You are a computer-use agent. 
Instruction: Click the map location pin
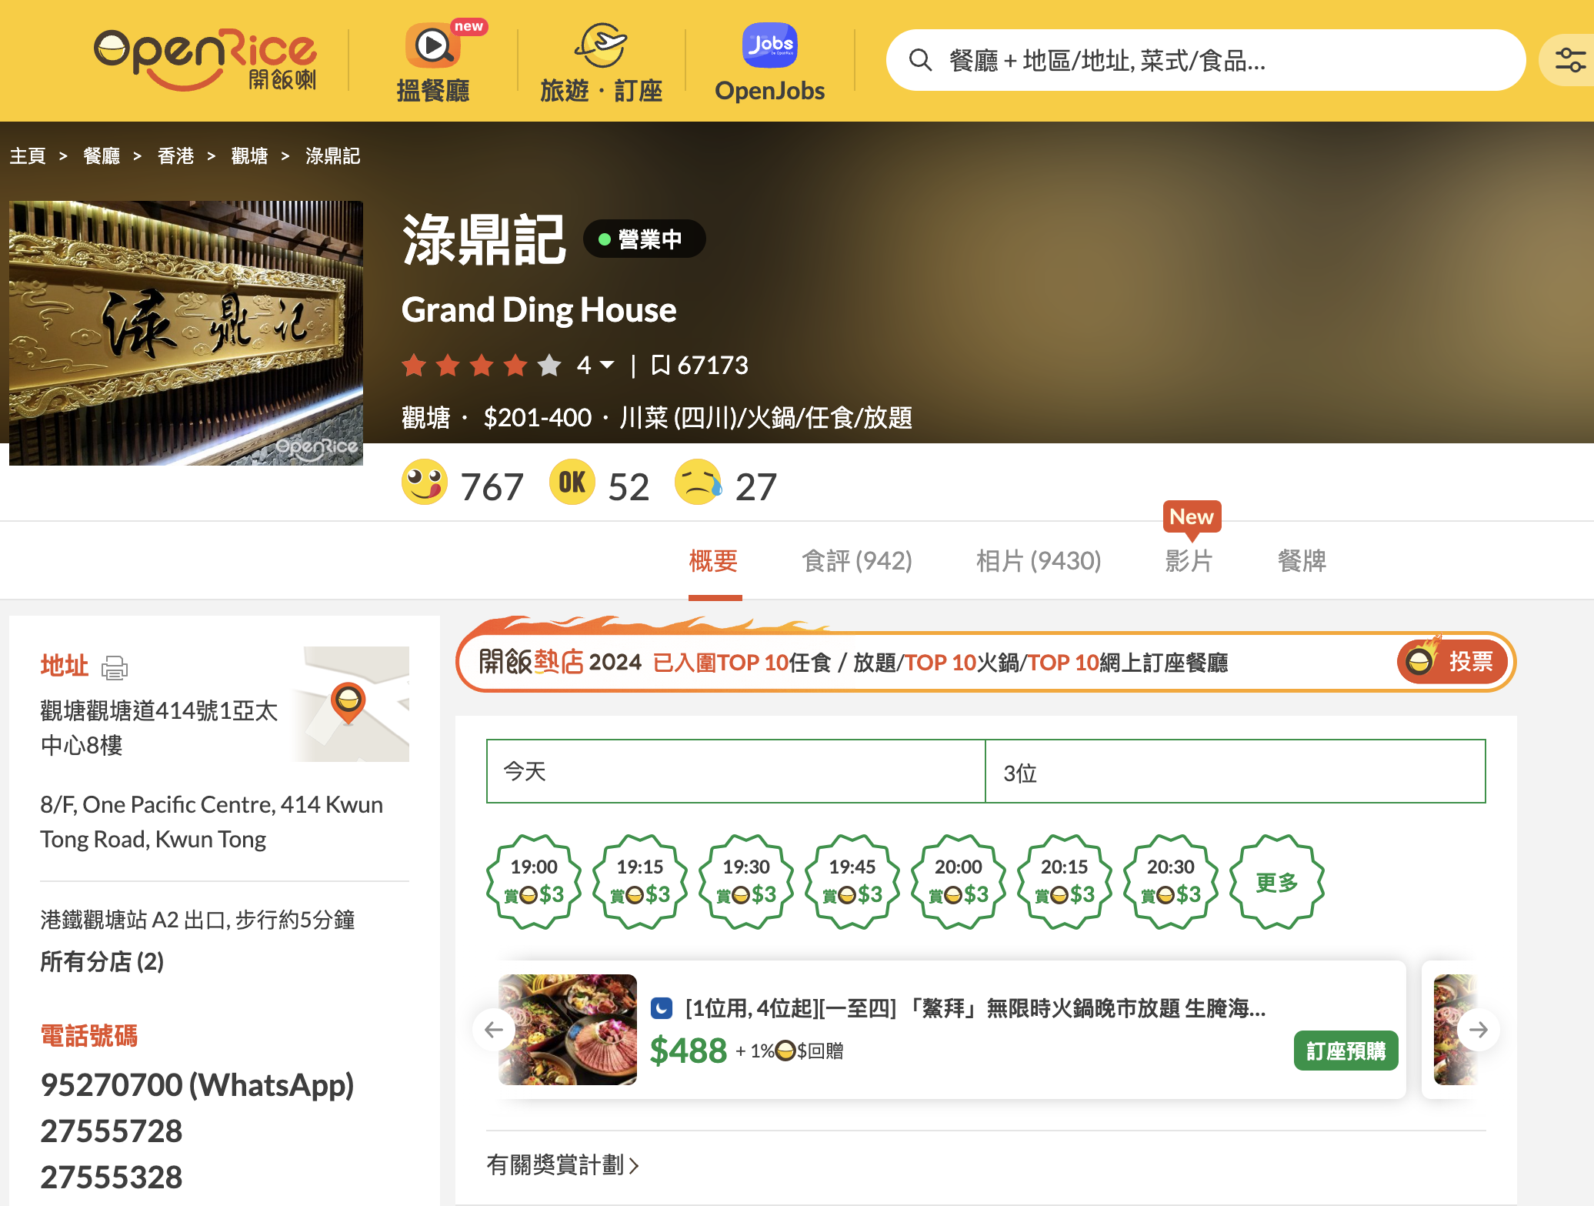(x=348, y=702)
